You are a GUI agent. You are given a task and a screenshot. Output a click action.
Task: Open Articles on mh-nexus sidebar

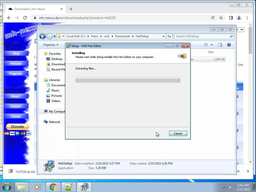coord(16,63)
